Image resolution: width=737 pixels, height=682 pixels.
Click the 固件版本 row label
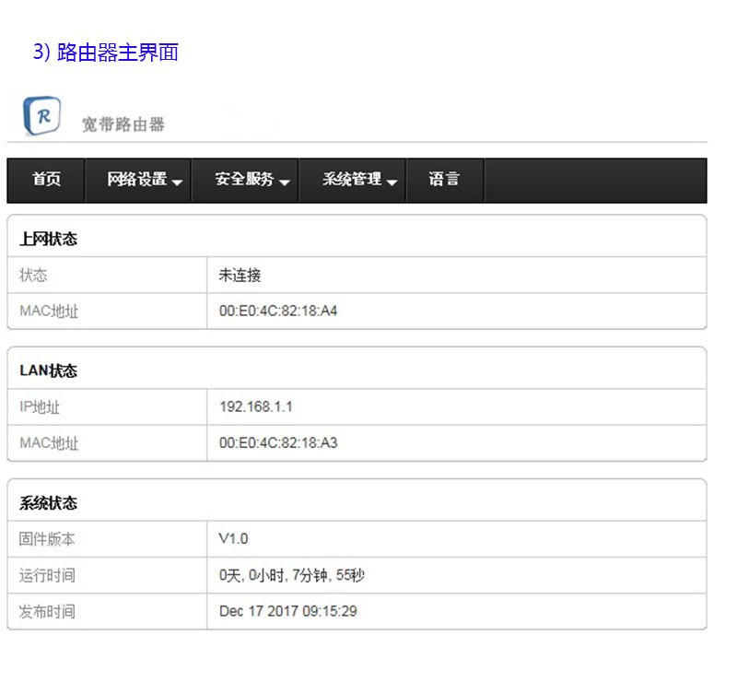coord(47,539)
